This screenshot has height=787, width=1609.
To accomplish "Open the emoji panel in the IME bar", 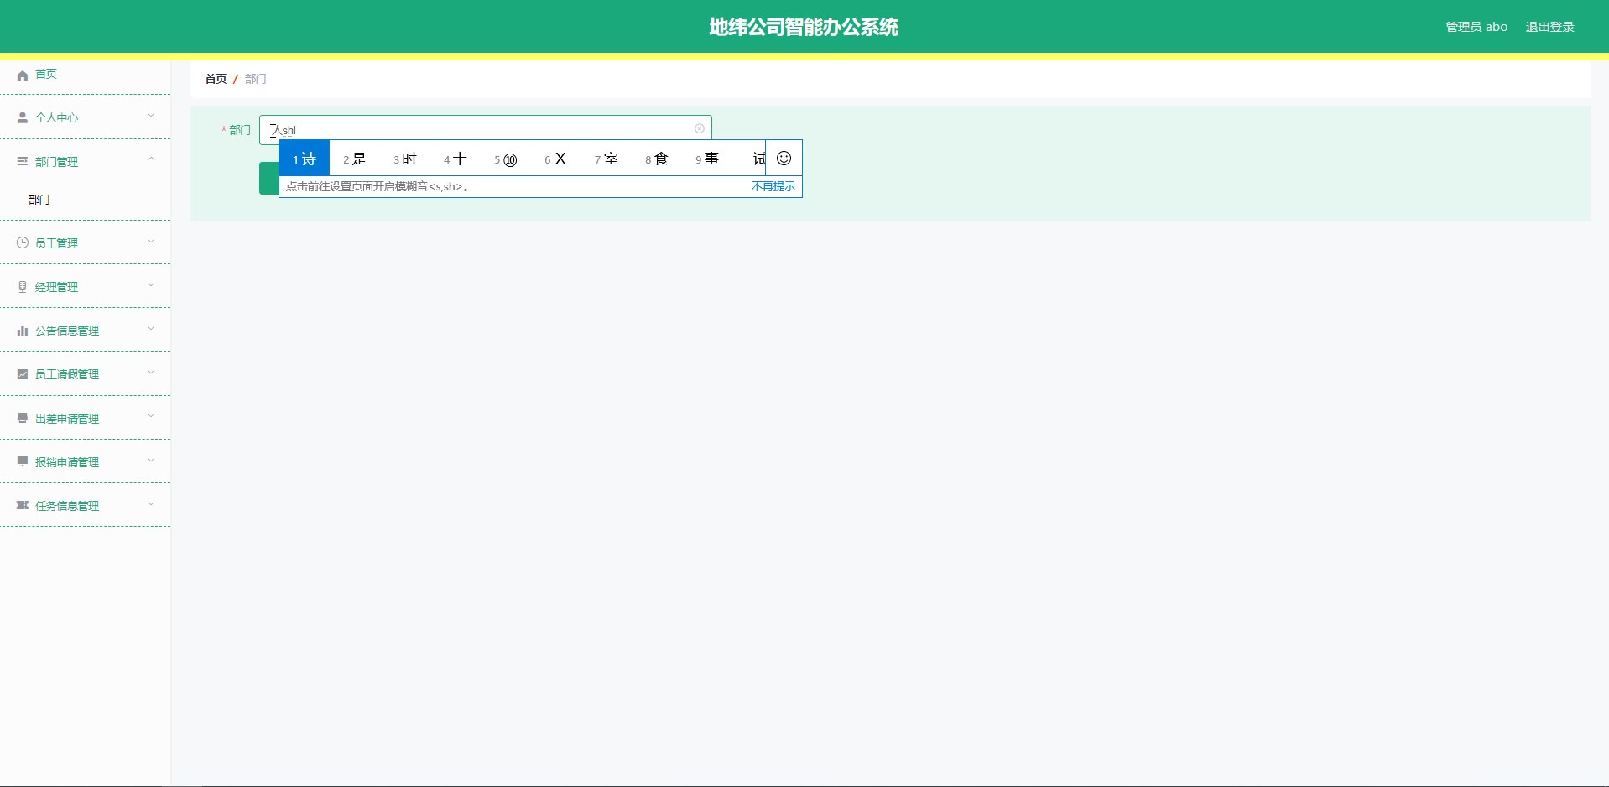I will click(784, 159).
